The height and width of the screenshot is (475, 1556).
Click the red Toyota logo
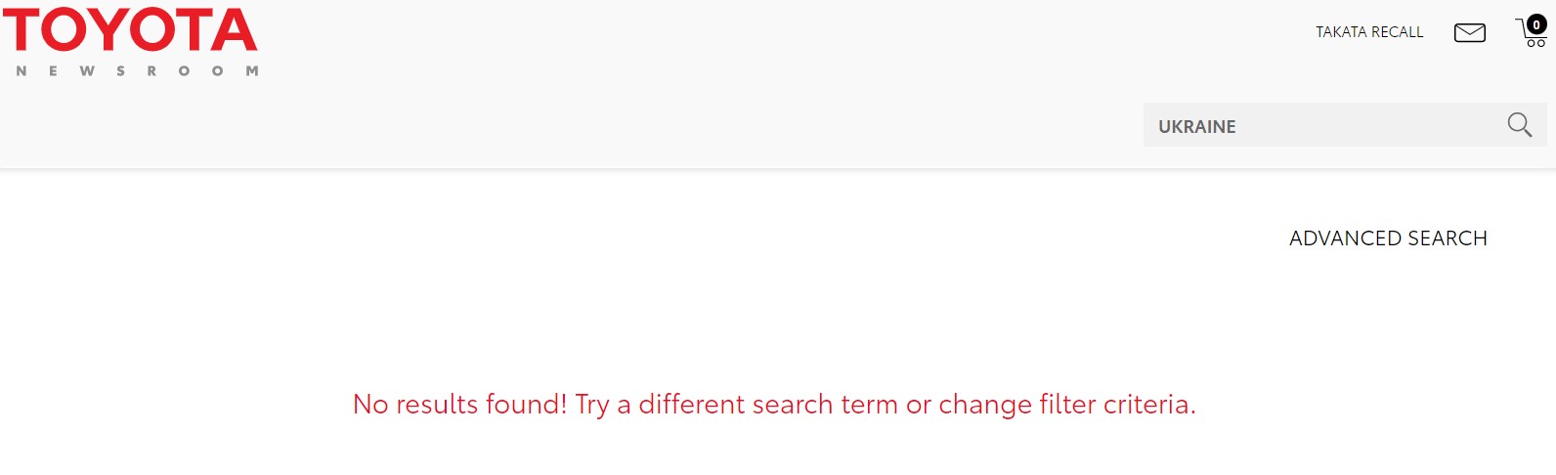(x=130, y=30)
